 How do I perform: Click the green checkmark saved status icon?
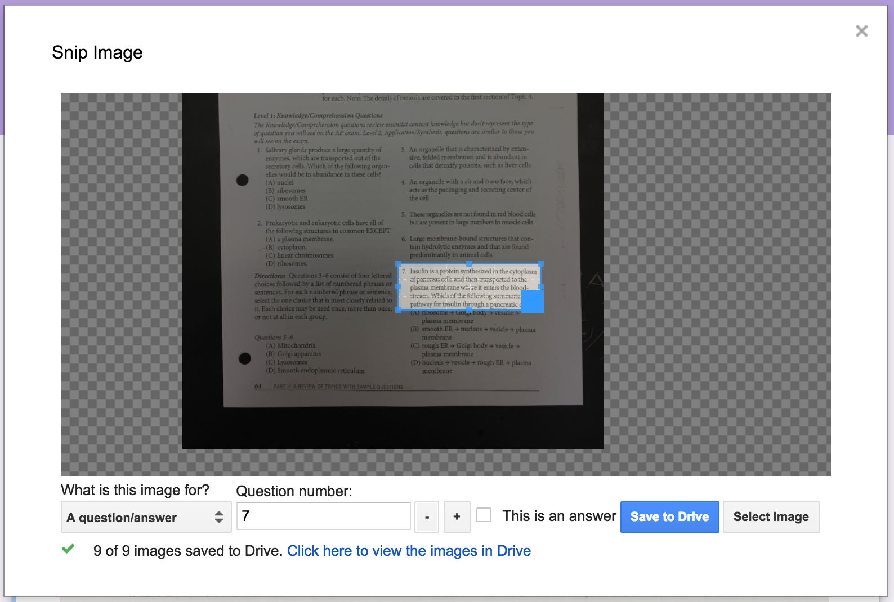click(x=68, y=549)
